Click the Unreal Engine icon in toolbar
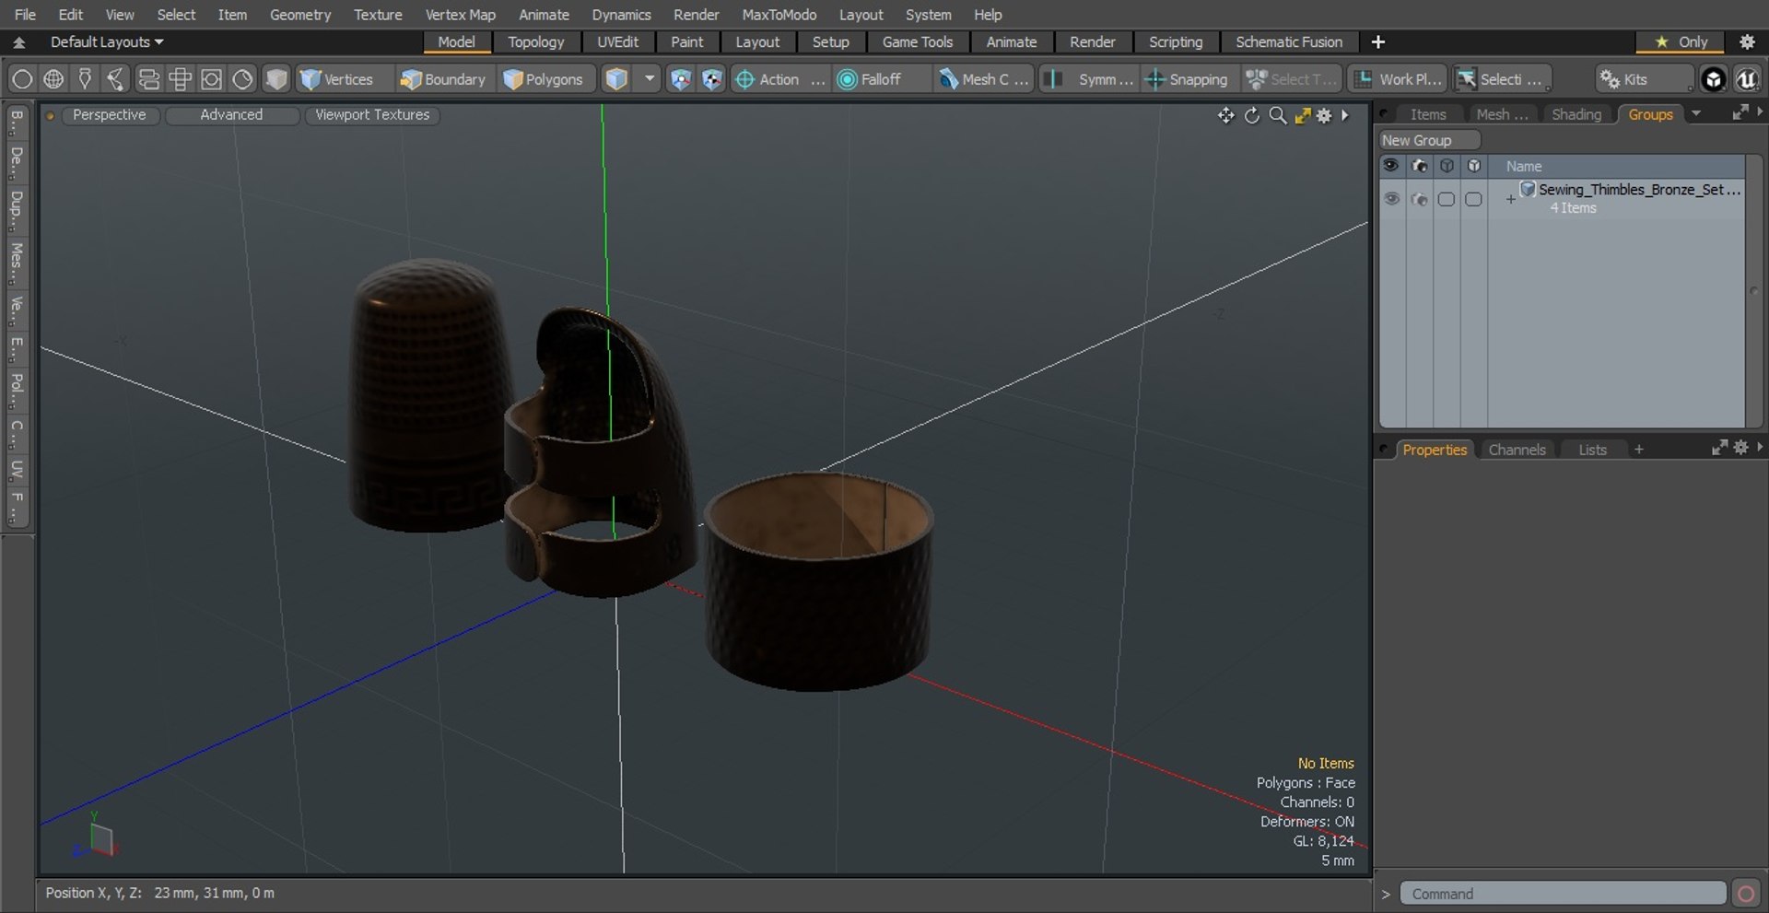Viewport: 1769px width, 913px height. point(1746,79)
